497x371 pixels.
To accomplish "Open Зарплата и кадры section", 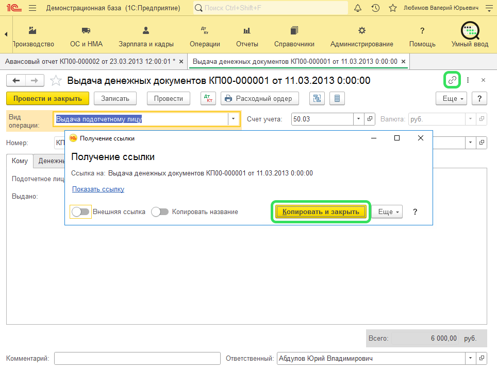I will [x=146, y=38].
